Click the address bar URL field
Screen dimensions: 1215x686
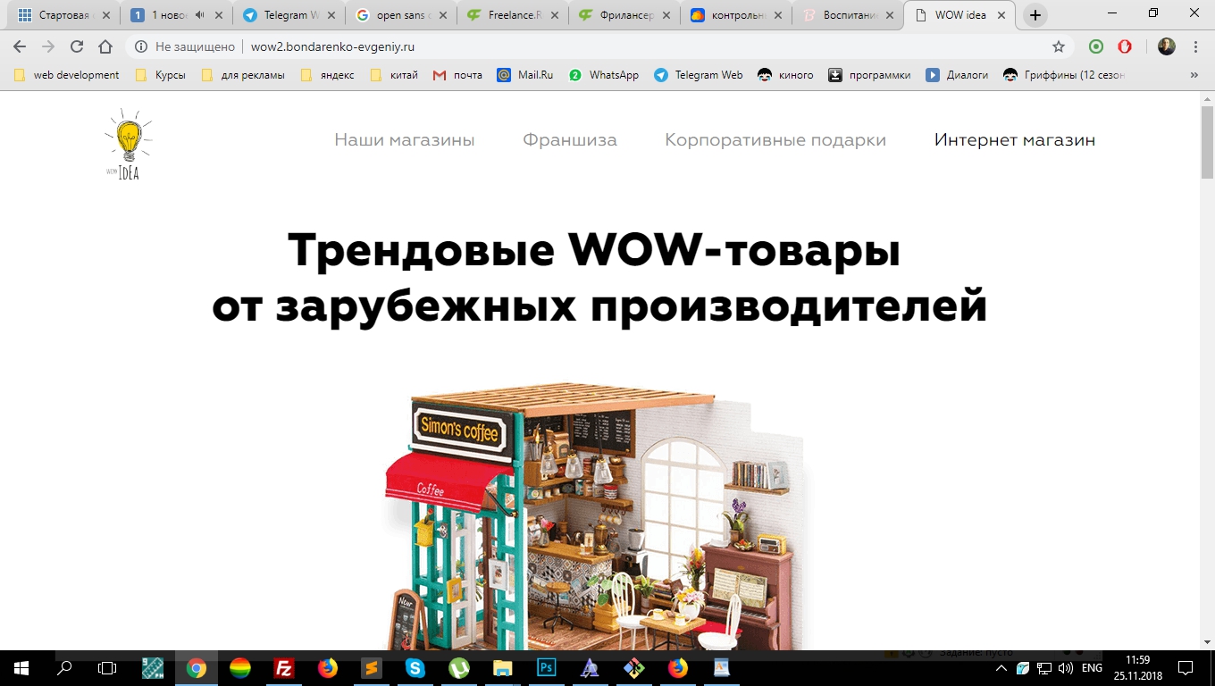coord(590,46)
